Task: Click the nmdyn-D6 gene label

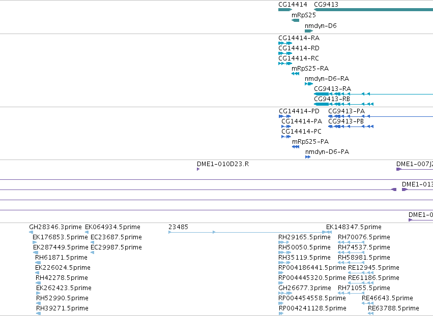Action: click(321, 25)
